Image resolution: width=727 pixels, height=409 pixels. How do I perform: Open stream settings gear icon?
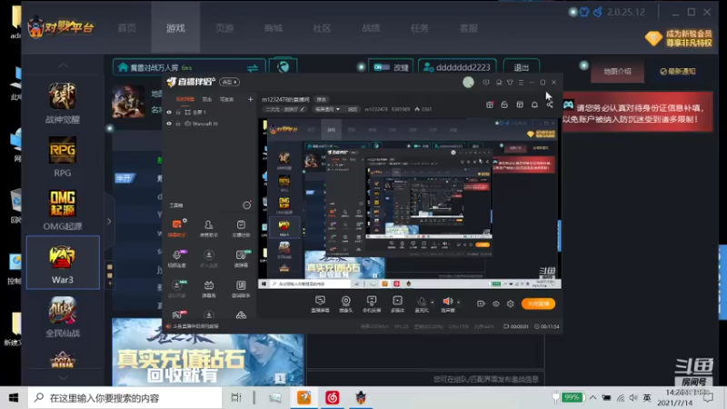511,304
